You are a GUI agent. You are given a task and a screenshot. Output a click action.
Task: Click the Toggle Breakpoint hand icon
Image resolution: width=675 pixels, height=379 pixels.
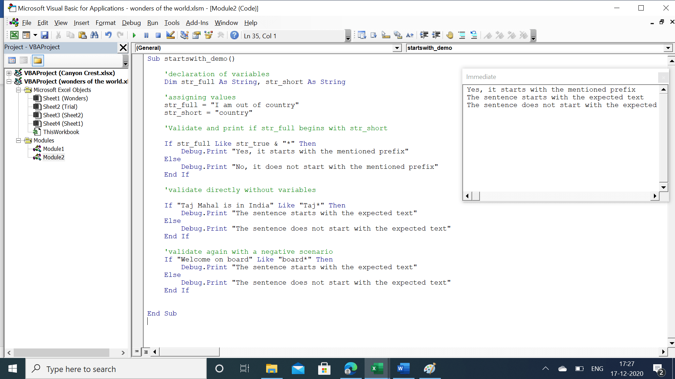click(x=450, y=35)
